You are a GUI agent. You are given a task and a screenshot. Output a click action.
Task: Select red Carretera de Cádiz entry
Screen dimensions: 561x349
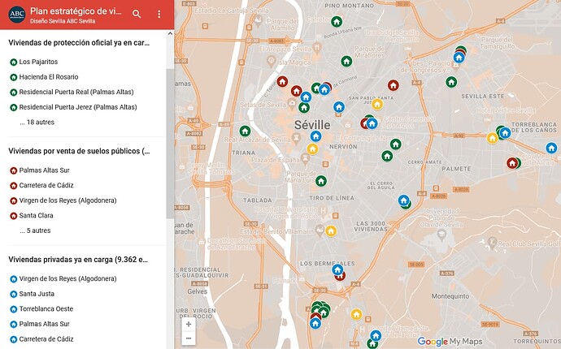(46, 185)
